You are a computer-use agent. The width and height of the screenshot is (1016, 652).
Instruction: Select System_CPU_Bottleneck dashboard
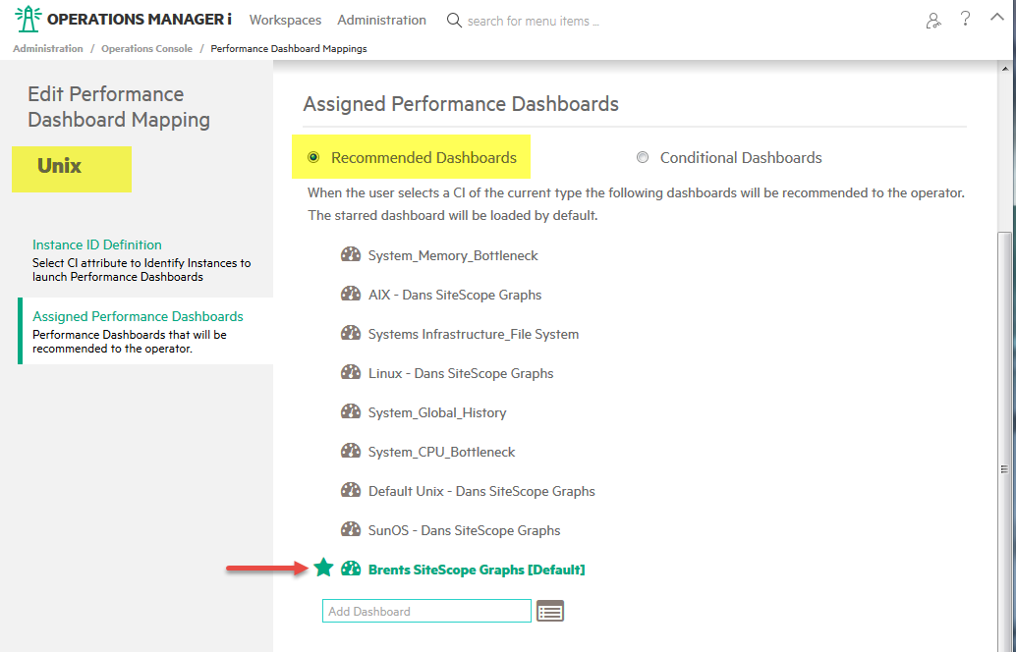click(x=442, y=452)
